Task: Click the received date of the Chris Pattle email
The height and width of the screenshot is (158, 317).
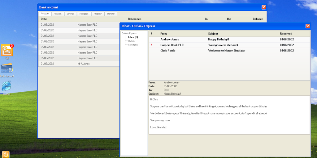Action: [287, 51]
